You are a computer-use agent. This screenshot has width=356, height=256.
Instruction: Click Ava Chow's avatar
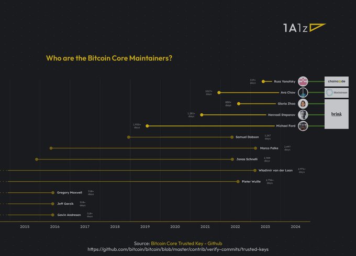303,92
